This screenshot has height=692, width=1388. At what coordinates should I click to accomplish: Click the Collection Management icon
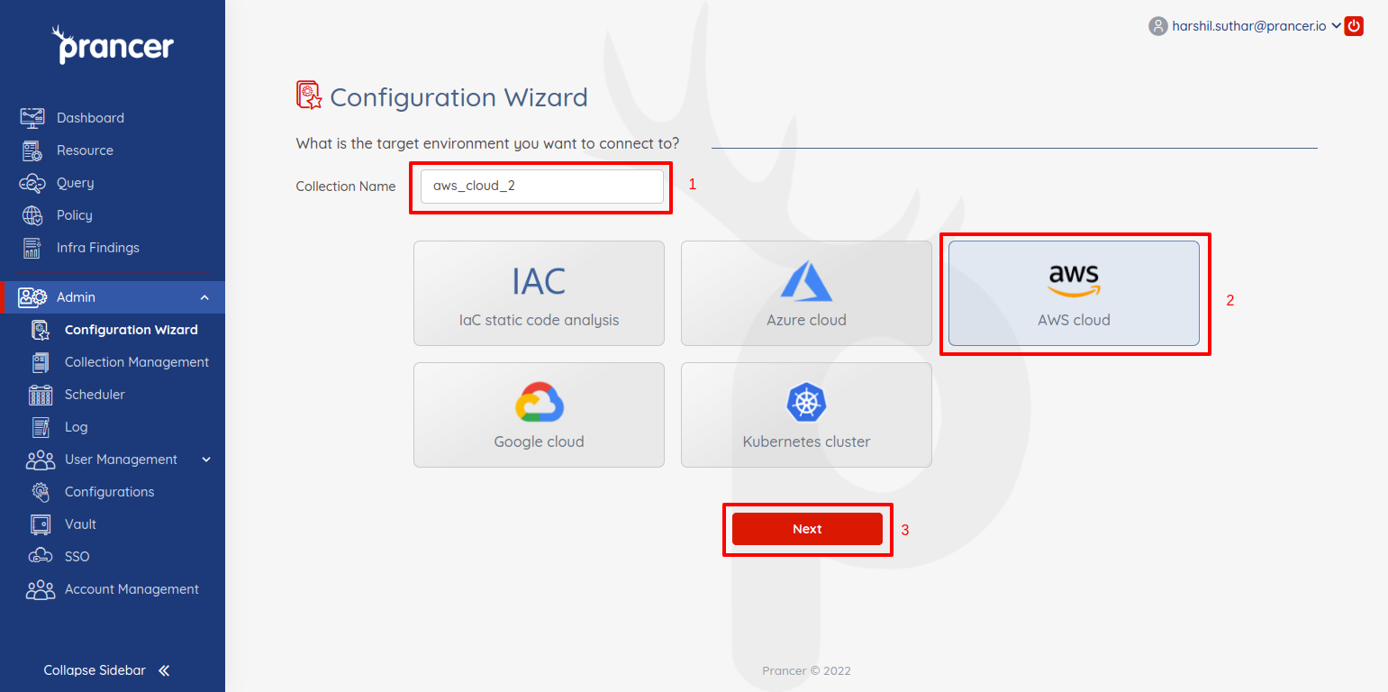(41, 362)
